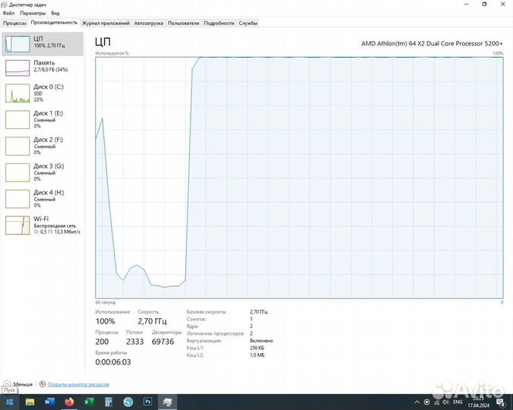Open the Память memory graph item
Image resolution: width=513 pixels, height=410 pixels.
tap(42, 67)
